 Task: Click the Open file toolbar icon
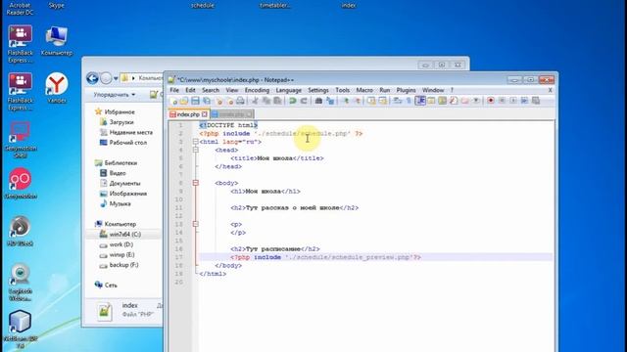point(184,101)
